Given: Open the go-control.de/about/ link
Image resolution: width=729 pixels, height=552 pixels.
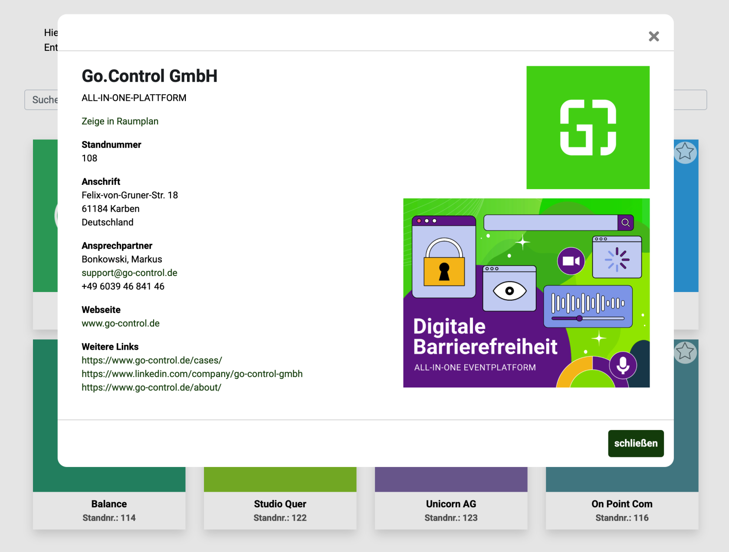Looking at the screenshot, I should tap(151, 387).
